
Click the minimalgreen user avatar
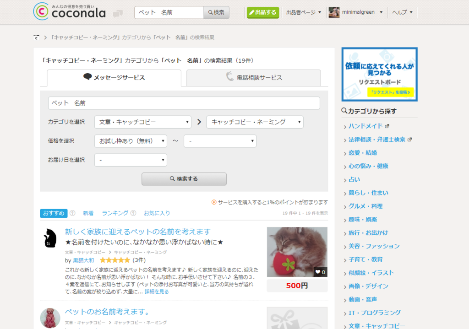click(x=334, y=12)
